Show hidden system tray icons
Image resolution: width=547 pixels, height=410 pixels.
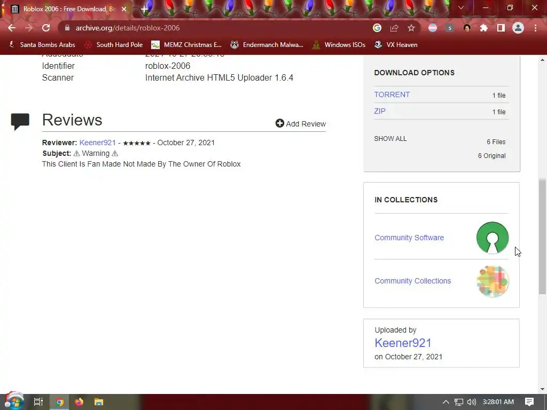click(x=446, y=402)
